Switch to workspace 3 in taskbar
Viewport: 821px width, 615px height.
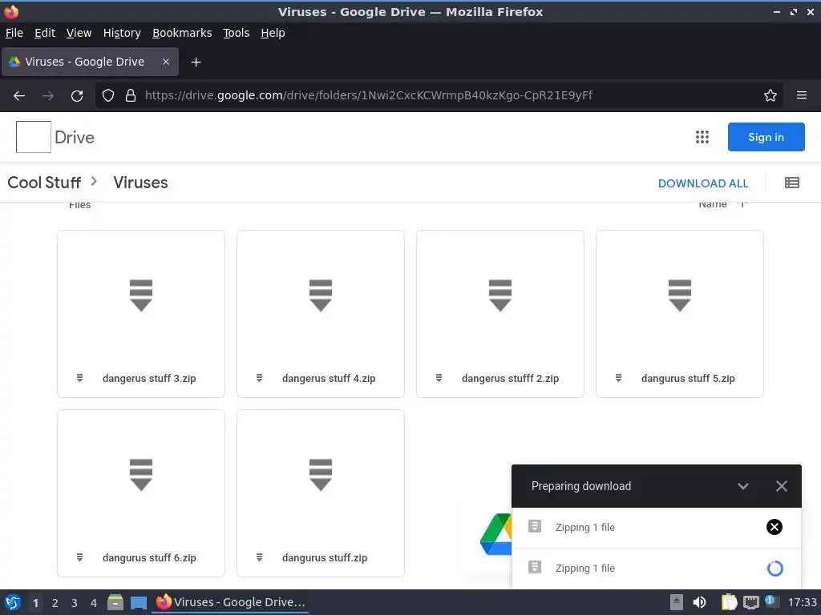click(75, 603)
